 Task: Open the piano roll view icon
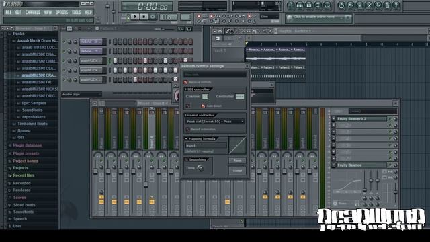point(309,5)
